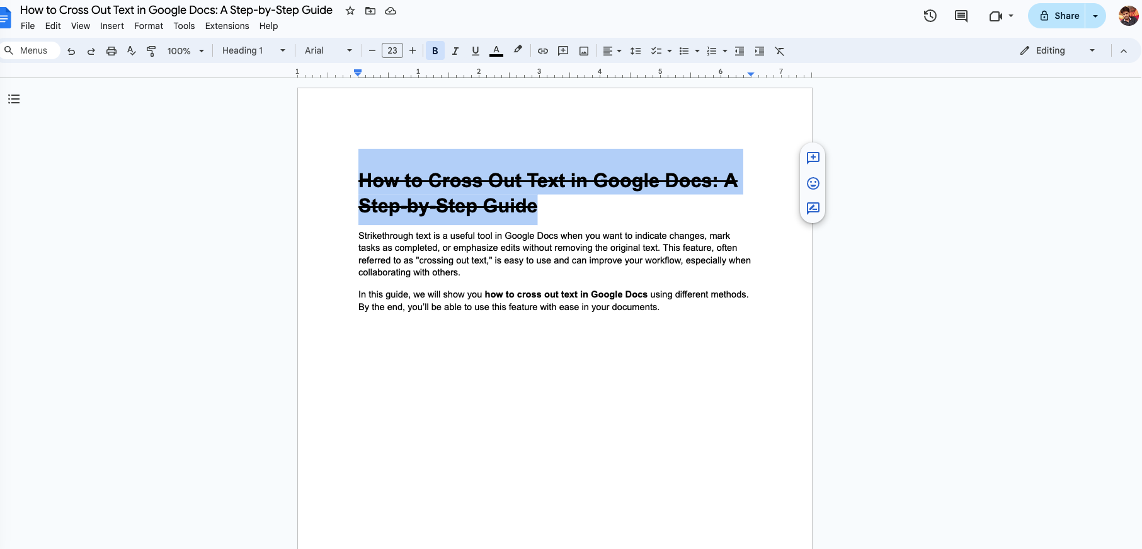Expand share options arrow
Screen dimensions: 1142x549
(1095, 16)
